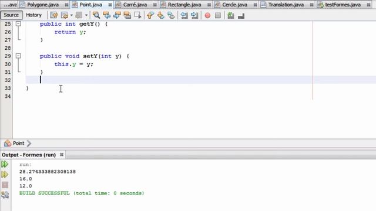Close the Carré.java tab

155,5
